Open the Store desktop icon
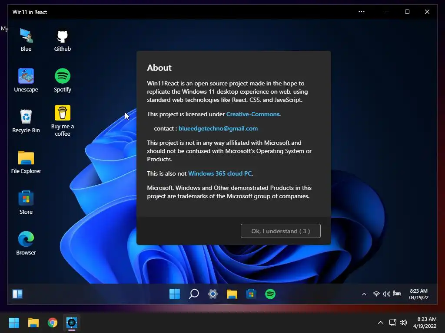Screen dimensions: 445x333 click(x=26, y=203)
